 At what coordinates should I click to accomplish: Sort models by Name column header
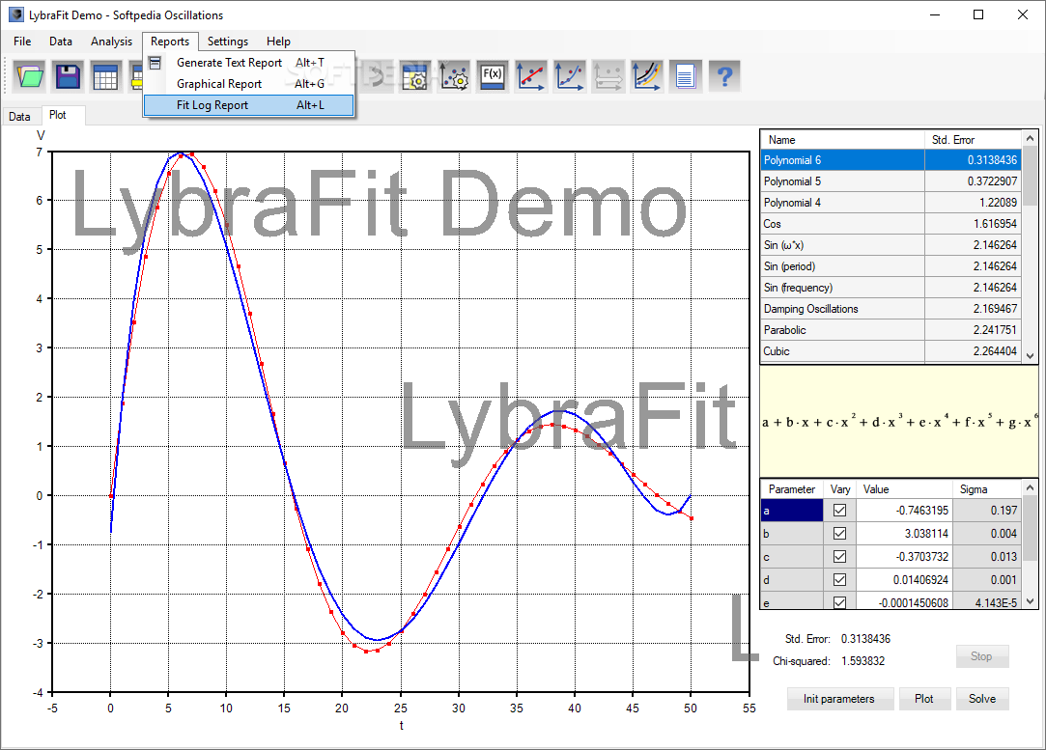(x=842, y=140)
